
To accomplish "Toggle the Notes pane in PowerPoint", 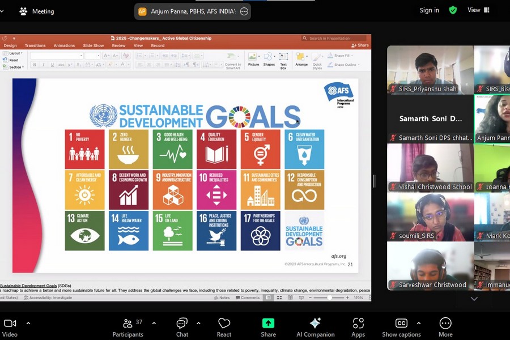I will tap(222, 297).
